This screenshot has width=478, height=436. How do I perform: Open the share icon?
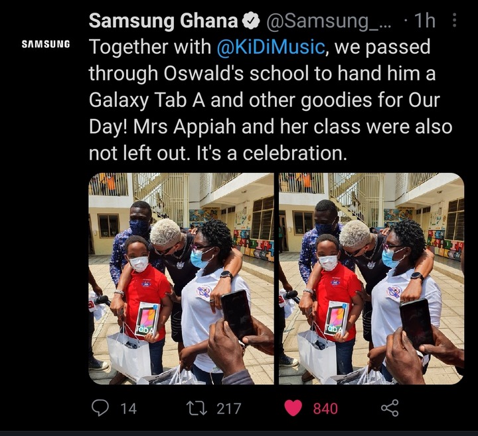point(390,408)
